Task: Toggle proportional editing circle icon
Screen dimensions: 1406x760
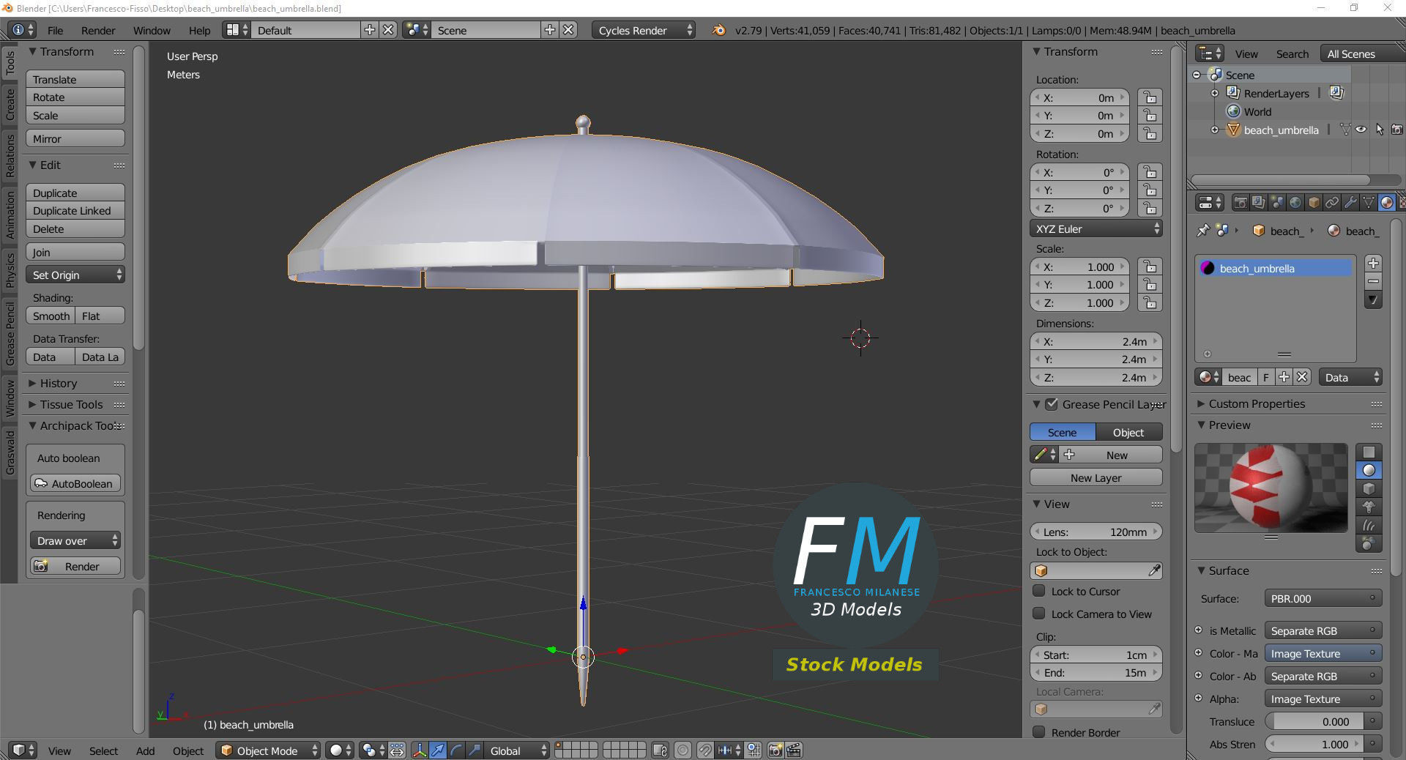Action: 682,750
